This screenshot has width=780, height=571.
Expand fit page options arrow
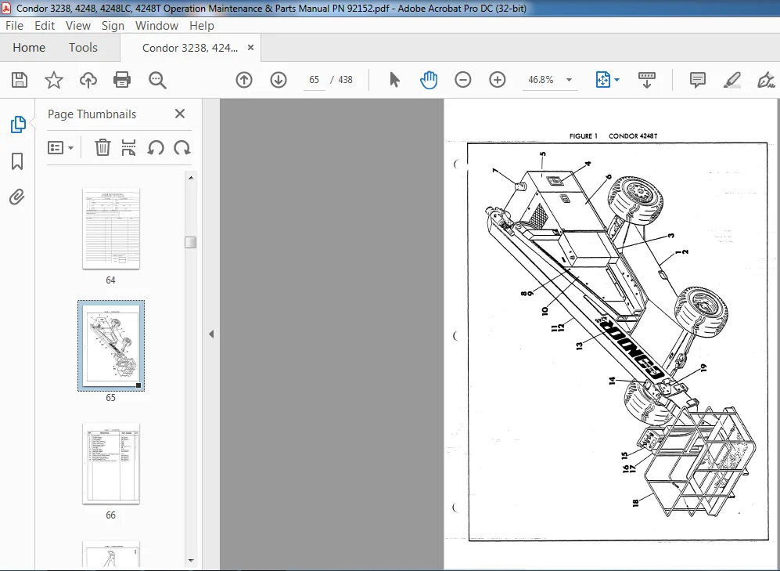616,80
